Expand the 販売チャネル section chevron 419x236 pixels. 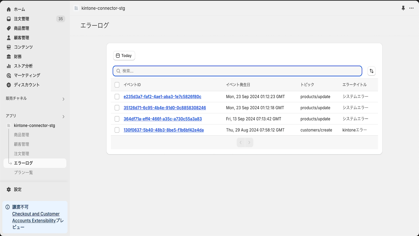[63, 99]
